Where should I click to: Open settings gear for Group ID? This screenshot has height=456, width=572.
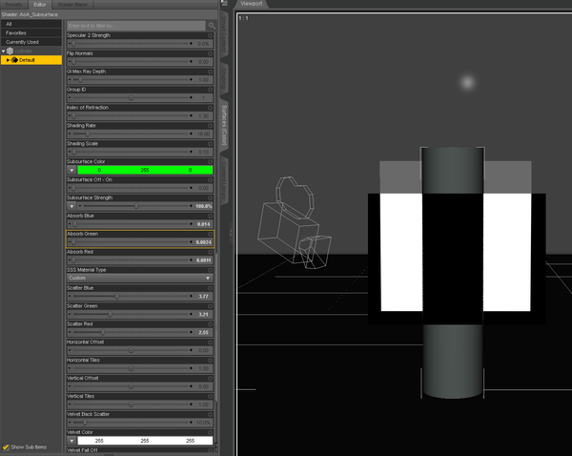pyautogui.click(x=210, y=90)
